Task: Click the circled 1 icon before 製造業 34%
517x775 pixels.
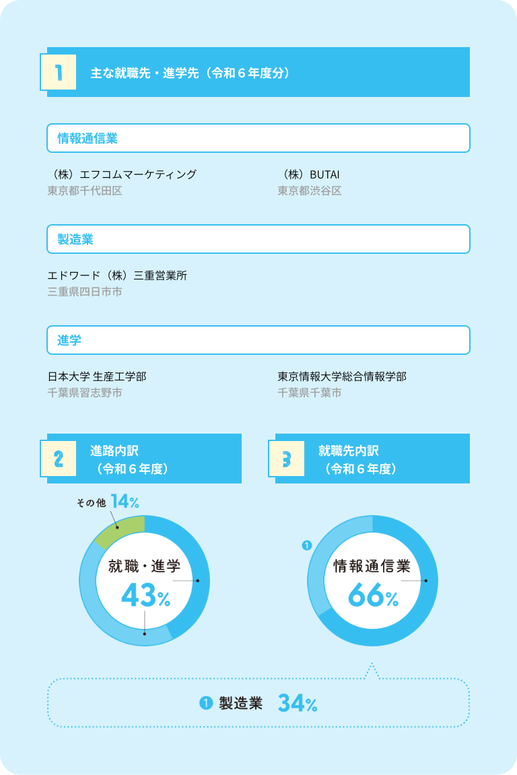Action: (206, 703)
